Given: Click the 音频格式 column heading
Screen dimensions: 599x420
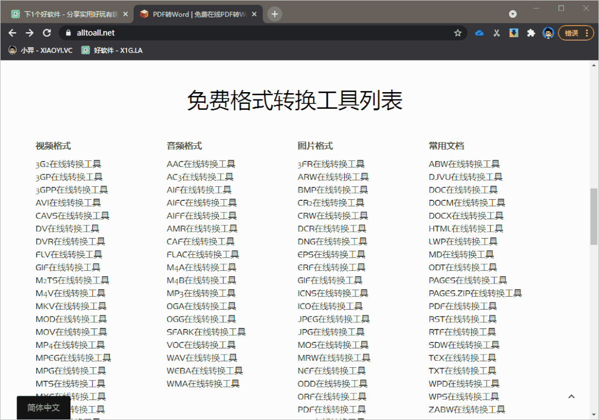Looking at the screenshot, I should [184, 145].
